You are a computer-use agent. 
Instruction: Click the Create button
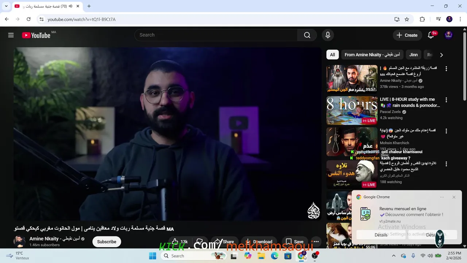point(407,35)
